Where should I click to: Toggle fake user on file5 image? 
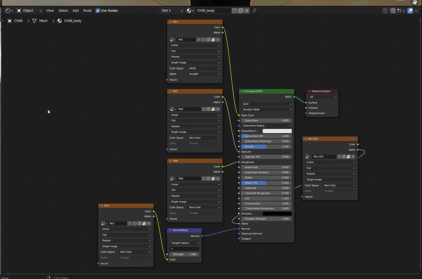[x=204, y=109]
